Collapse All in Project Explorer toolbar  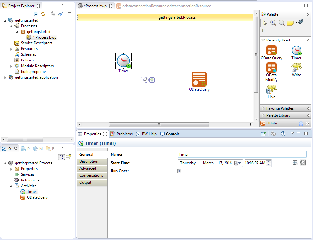(36, 14)
